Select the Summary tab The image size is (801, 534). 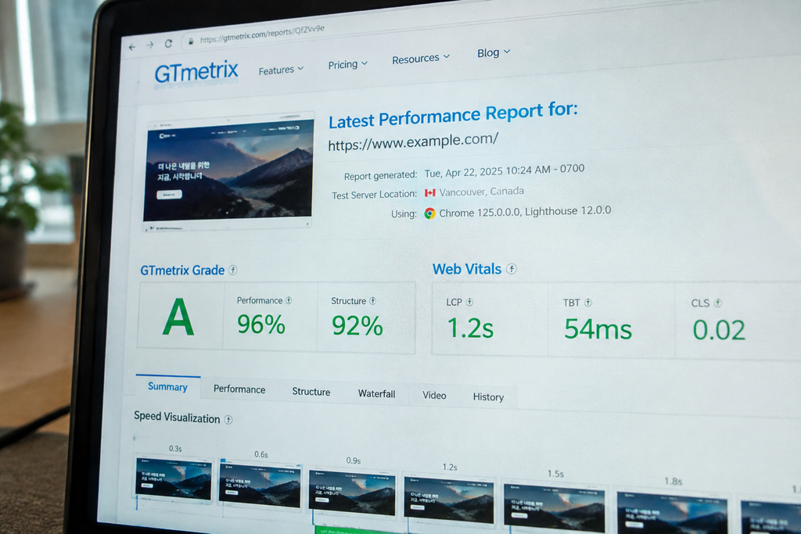(167, 386)
